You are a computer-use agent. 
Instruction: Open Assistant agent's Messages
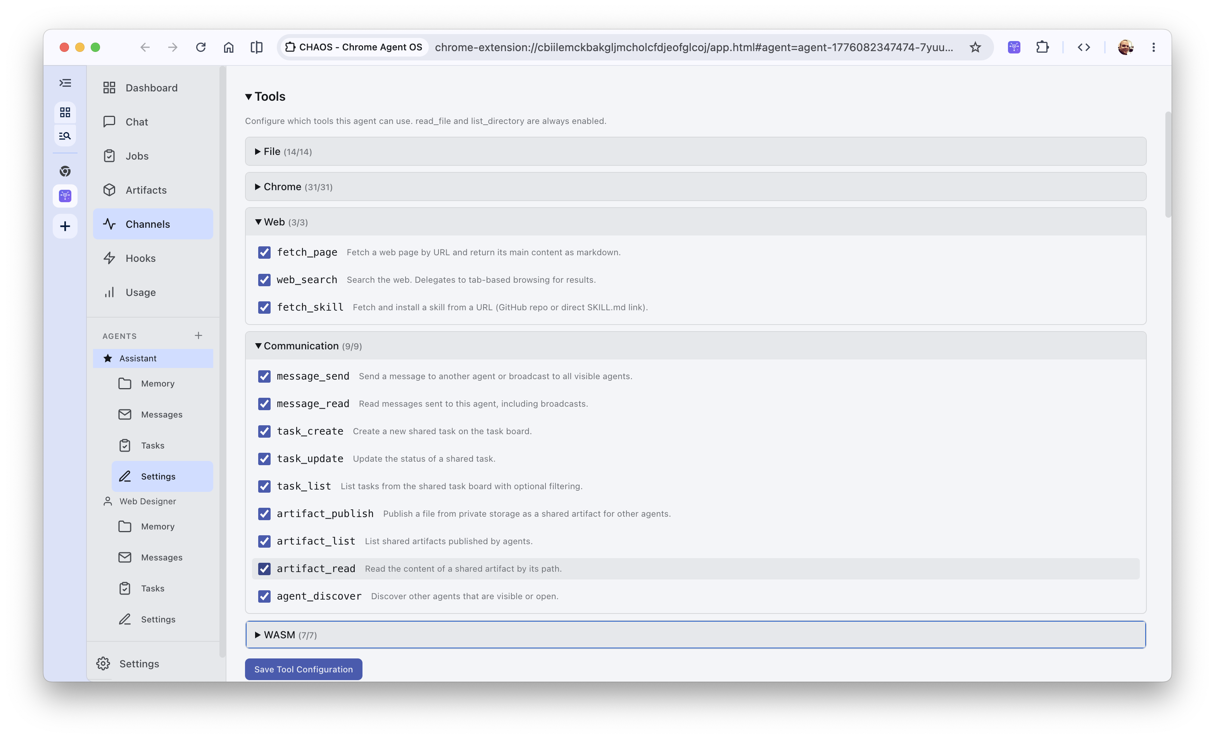tap(162, 414)
